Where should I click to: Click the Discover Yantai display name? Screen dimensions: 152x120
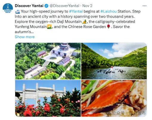pyautogui.click(x=29, y=6)
